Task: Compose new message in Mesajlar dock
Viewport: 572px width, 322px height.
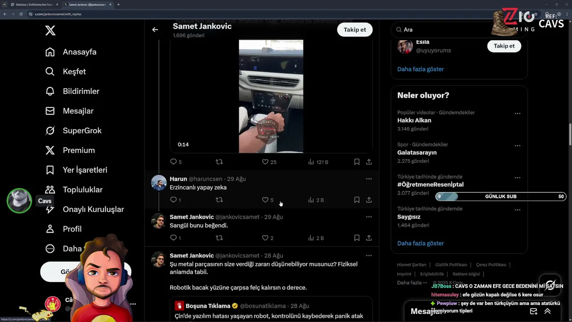Action: click(x=534, y=311)
